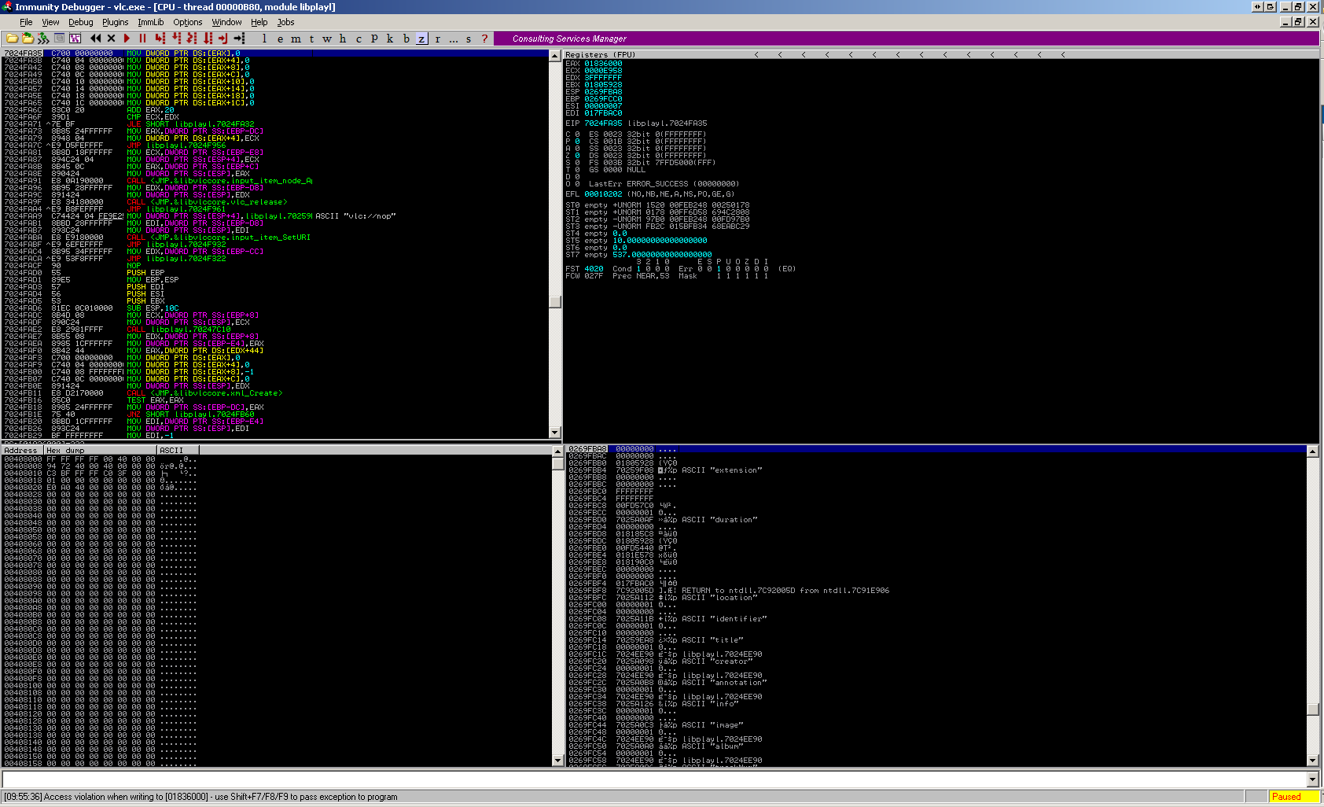The height and width of the screenshot is (807, 1324).
Task: Open the Plugins menu
Action: pos(115,22)
